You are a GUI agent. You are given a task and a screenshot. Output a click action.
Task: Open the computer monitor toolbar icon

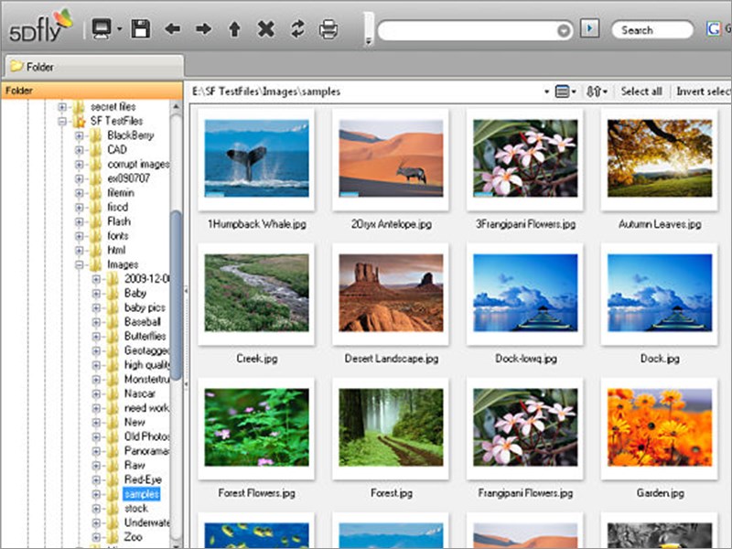click(102, 29)
